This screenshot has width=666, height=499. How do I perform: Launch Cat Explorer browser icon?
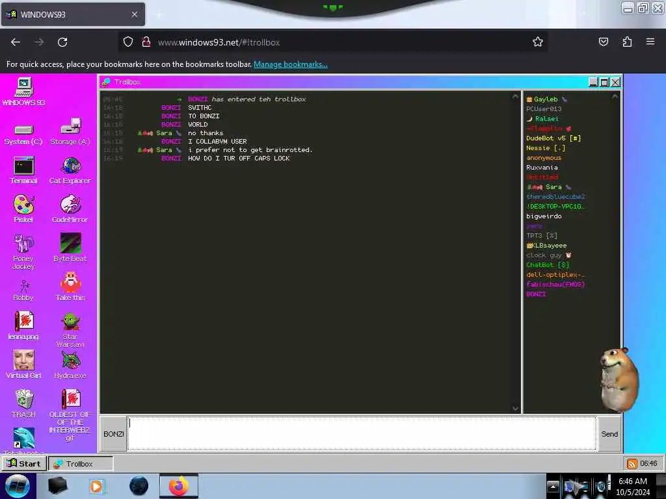point(70,170)
